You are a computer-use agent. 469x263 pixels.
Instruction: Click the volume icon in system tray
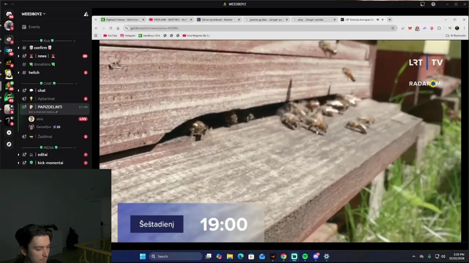pos(443,256)
